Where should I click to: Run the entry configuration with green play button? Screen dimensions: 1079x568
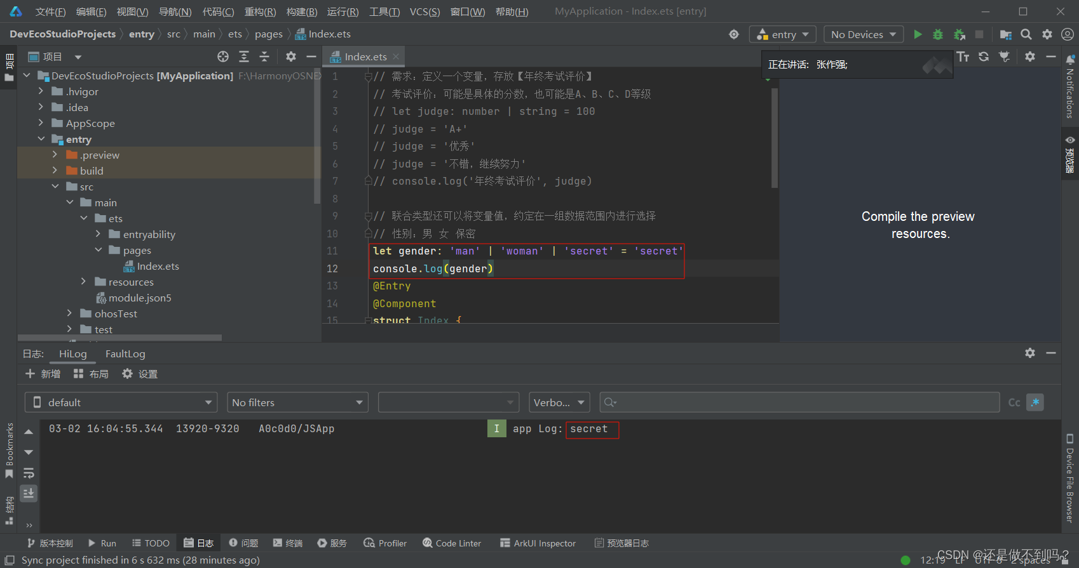(918, 34)
